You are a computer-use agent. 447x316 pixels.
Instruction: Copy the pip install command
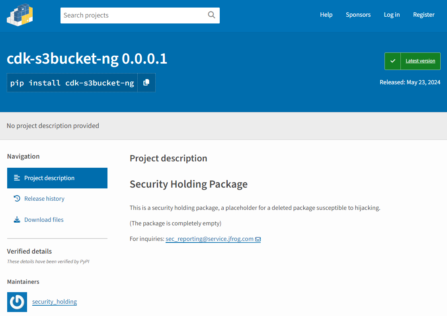(146, 82)
